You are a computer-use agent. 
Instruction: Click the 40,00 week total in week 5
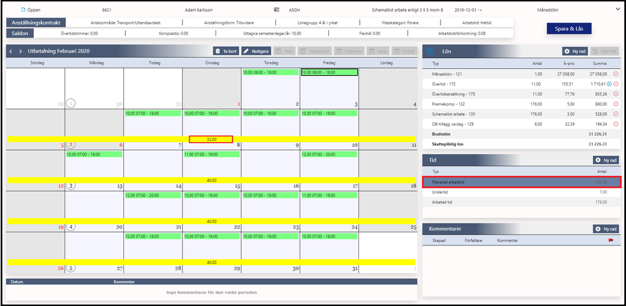[x=212, y=263]
